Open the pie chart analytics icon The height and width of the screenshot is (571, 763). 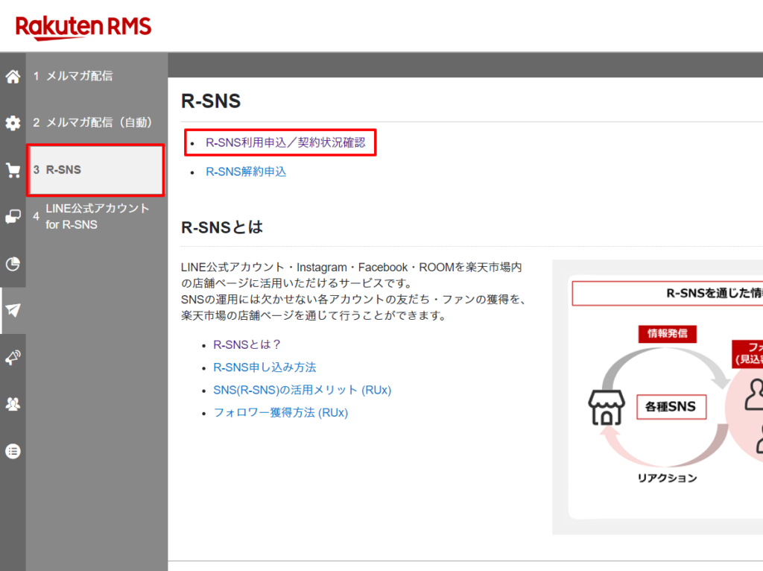point(13,264)
